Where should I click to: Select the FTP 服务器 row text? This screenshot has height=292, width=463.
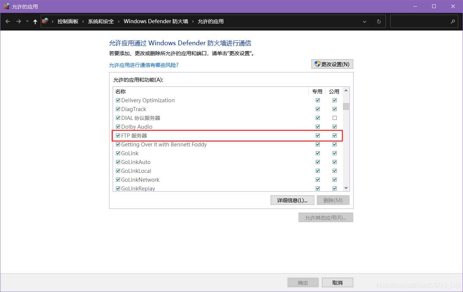pos(134,135)
